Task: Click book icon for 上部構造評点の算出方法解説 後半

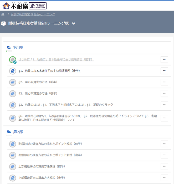Action: point(12,178)
